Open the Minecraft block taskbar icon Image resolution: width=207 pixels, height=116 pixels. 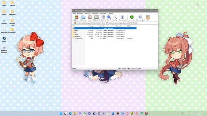coord(118,113)
